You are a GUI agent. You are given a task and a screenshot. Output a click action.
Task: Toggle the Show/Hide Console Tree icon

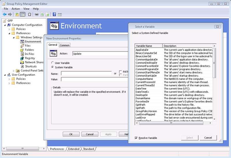(x=23, y=14)
